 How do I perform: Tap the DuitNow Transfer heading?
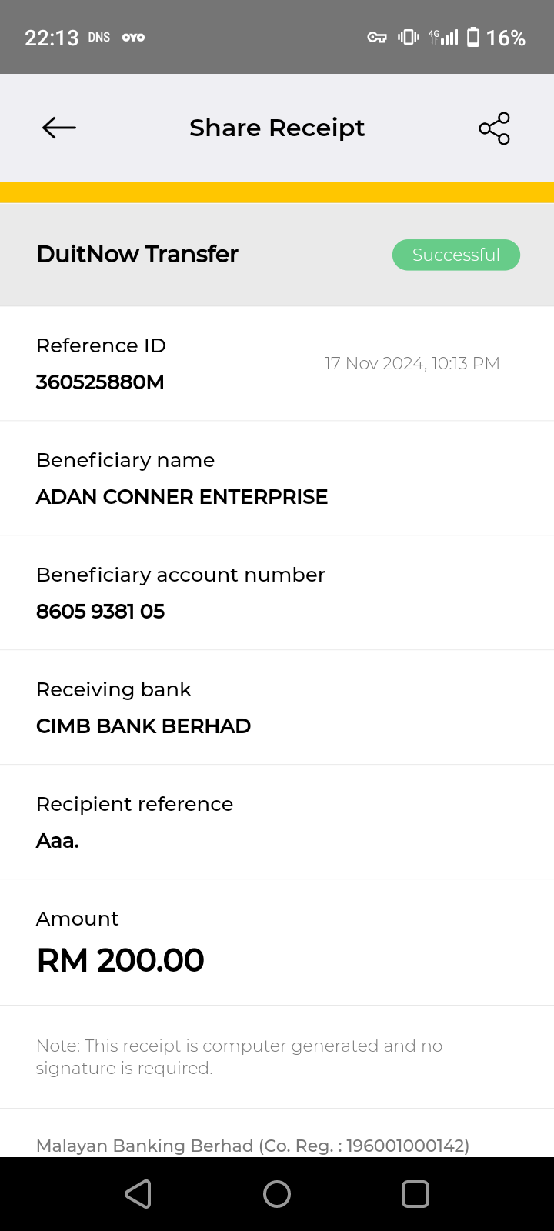coord(137,254)
